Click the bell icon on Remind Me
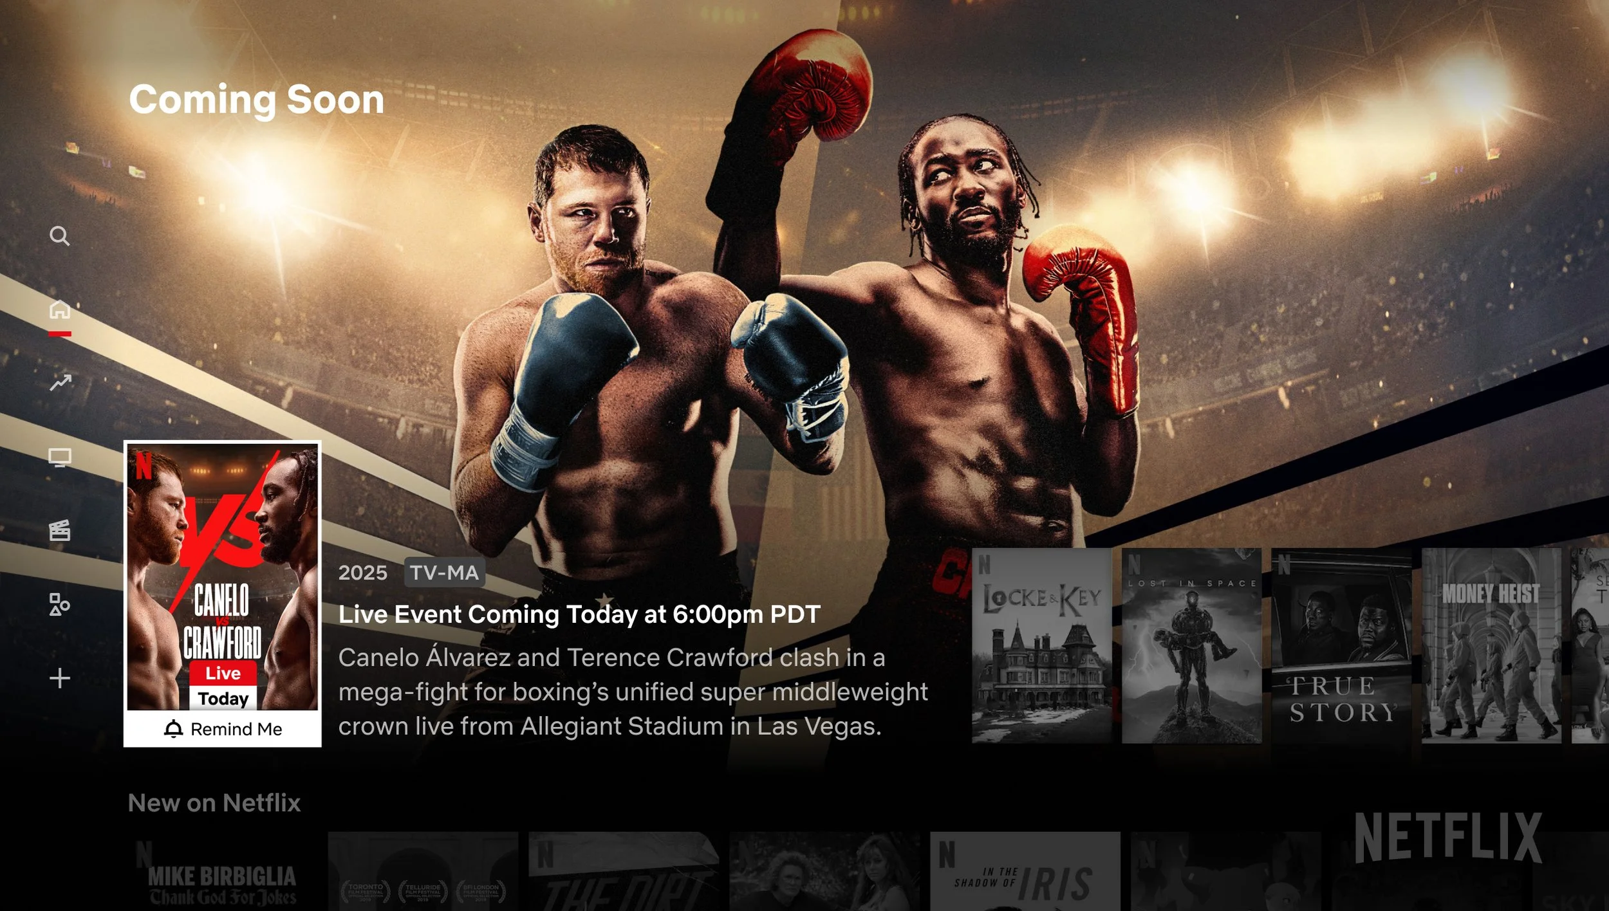This screenshot has width=1609, height=911. tap(173, 729)
